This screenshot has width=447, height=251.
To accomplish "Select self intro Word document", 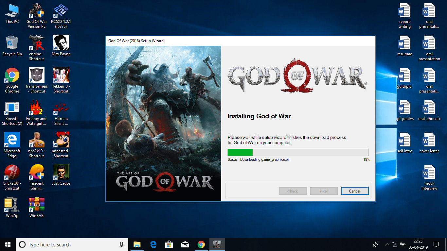I will pos(404,143).
